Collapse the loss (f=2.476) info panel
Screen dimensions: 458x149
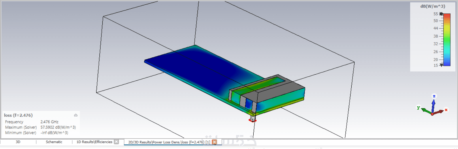[76, 115]
